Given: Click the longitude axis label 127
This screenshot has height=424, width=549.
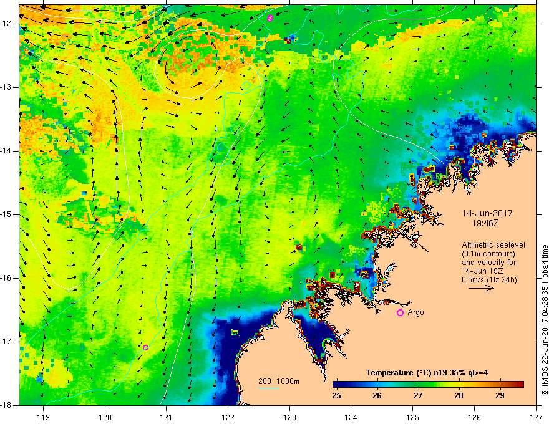Looking at the screenshot, I should [x=536, y=417].
